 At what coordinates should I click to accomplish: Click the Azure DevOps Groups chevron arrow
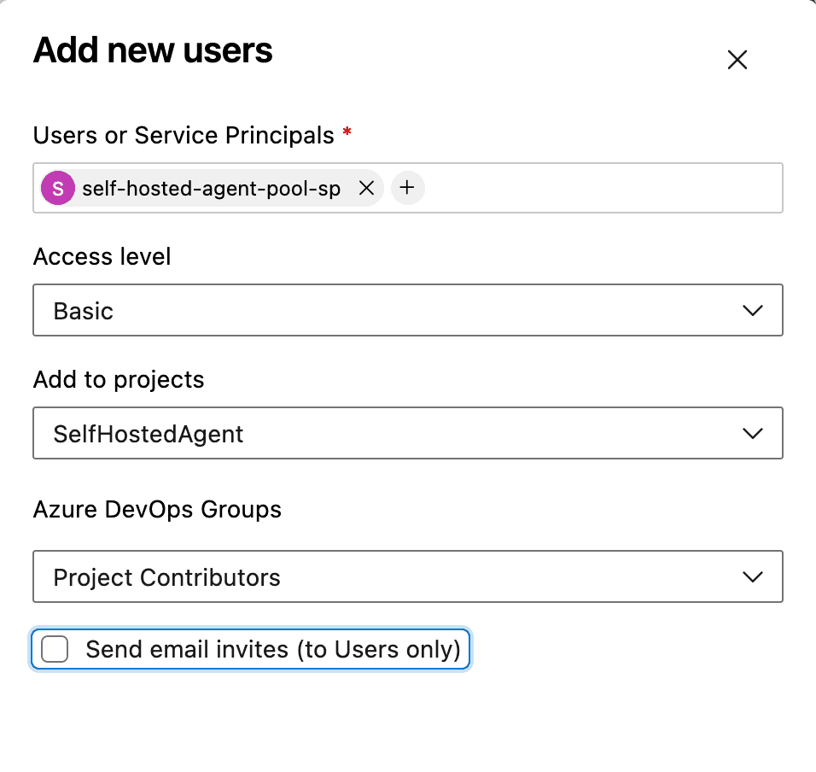point(752,577)
